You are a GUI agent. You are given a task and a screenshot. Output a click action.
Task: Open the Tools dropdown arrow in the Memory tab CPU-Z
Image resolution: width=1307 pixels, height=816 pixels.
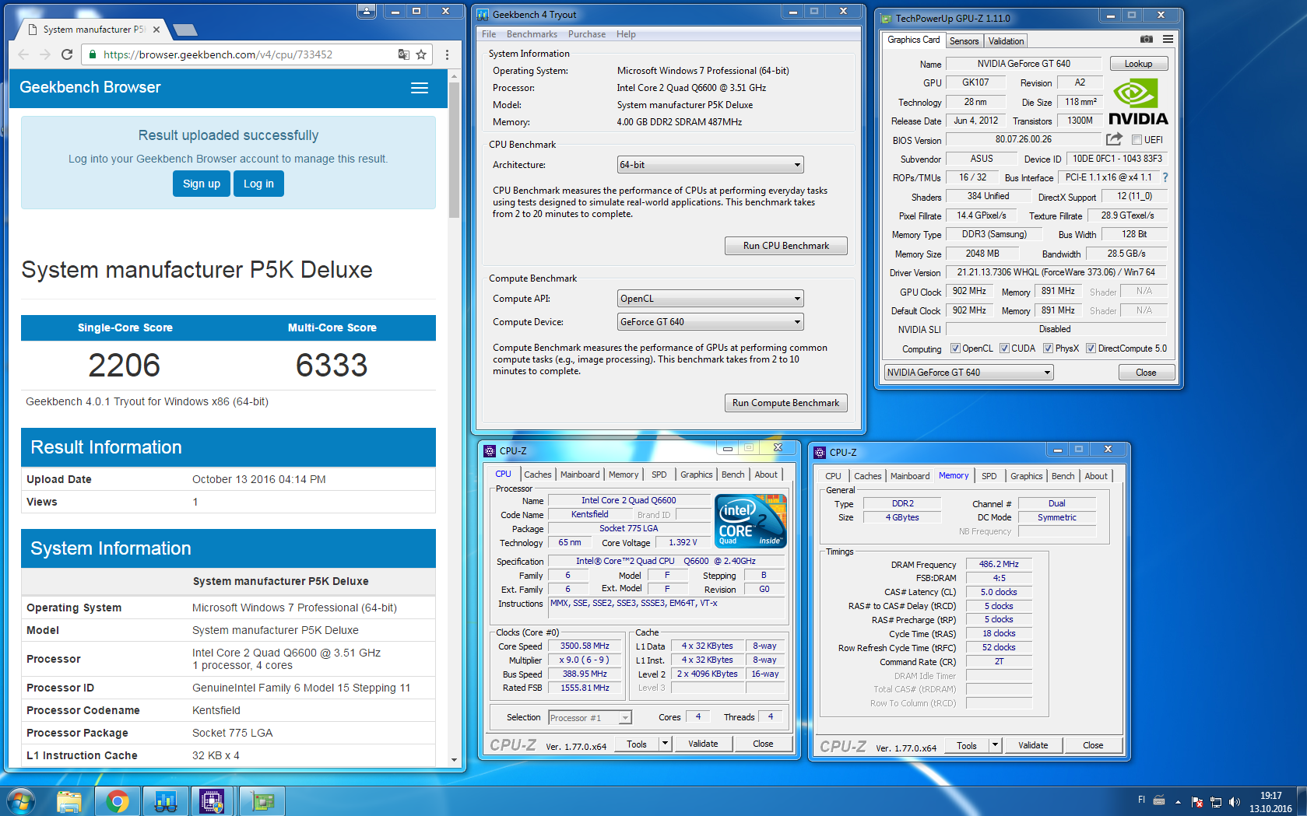coord(995,746)
